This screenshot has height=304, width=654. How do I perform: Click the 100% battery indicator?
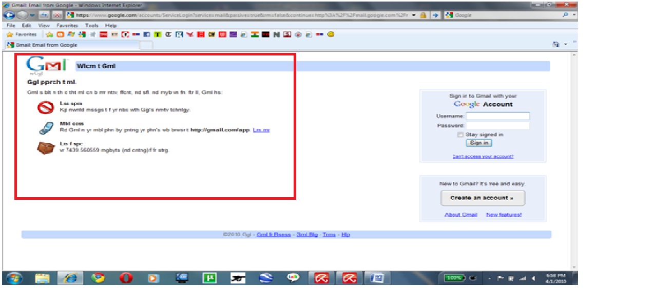point(454,278)
